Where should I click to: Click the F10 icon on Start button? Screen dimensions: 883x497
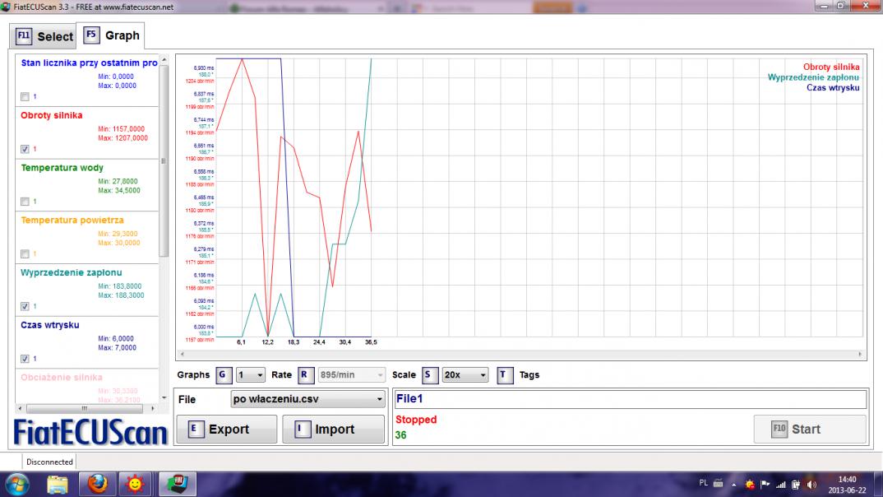point(779,429)
